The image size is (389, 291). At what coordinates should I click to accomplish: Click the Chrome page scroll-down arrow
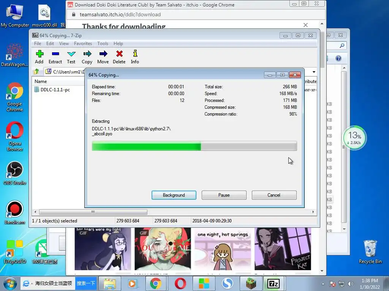pos(322,271)
